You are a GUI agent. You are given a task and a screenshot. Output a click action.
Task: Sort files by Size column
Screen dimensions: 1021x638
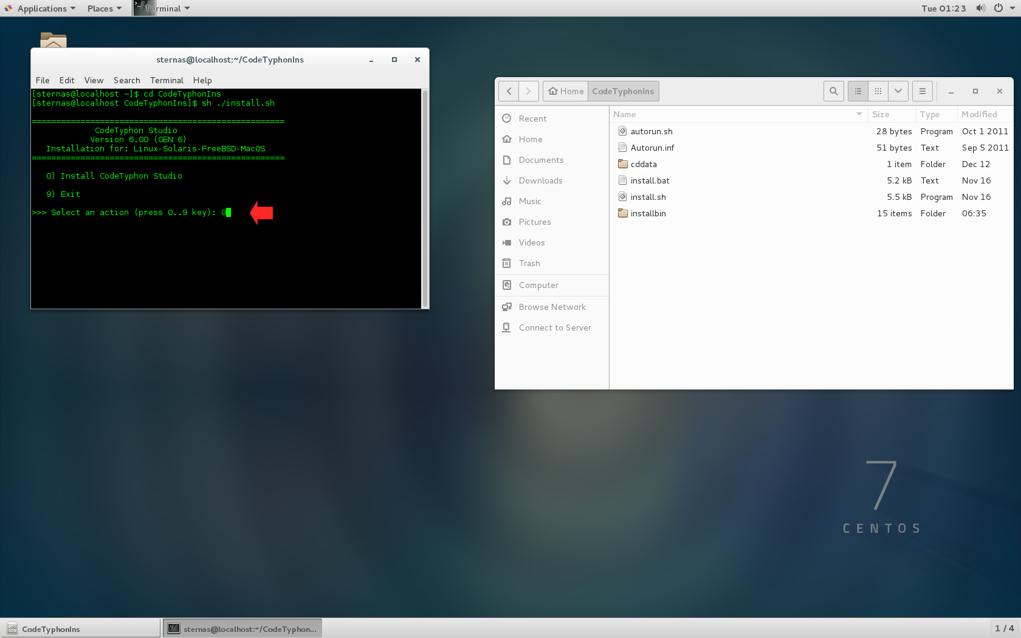pyautogui.click(x=892, y=114)
